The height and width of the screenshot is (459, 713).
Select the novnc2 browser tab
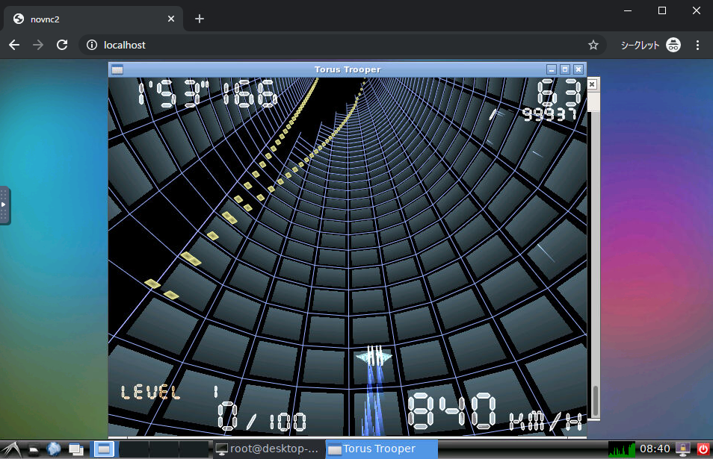point(93,19)
